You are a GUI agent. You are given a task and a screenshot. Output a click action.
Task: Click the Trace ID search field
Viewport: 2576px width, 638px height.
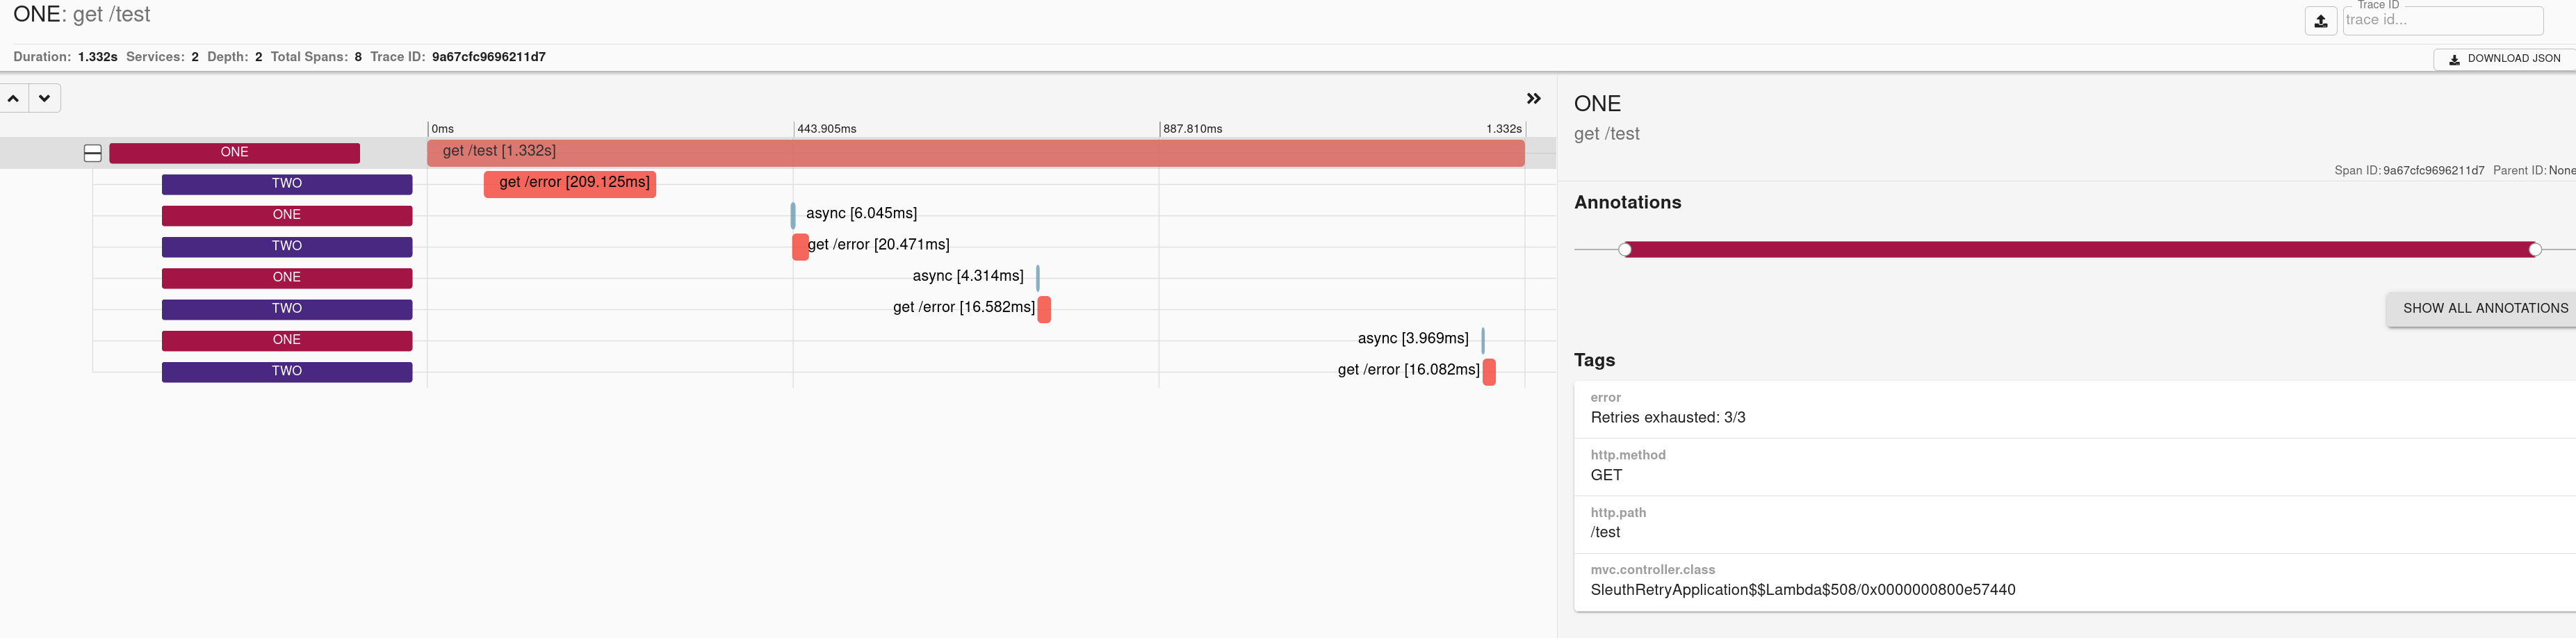[2443, 20]
